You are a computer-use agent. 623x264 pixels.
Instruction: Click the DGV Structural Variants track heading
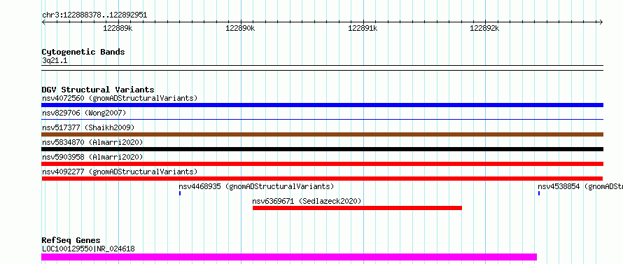pyautogui.click(x=98, y=90)
